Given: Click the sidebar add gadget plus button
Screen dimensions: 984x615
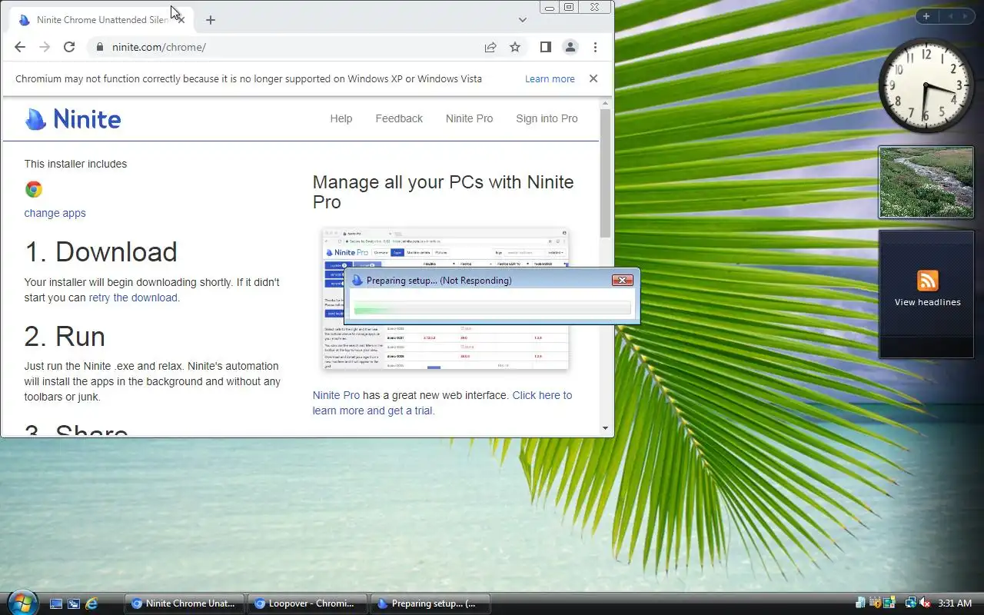Looking at the screenshot, I should (926, 16).
